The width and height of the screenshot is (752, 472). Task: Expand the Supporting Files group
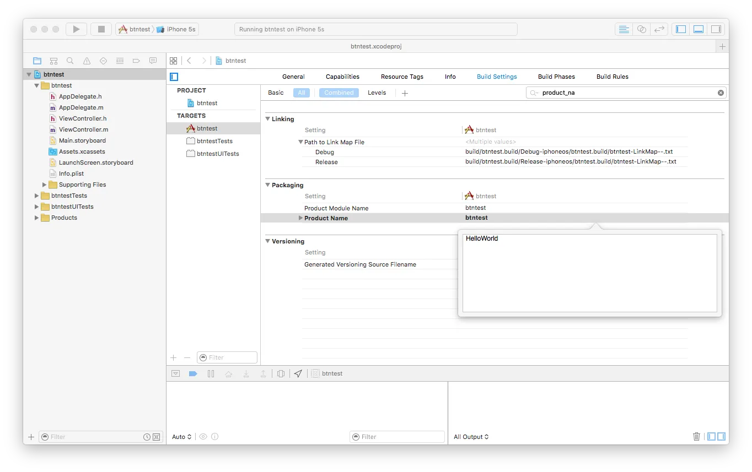coord(45,185)
